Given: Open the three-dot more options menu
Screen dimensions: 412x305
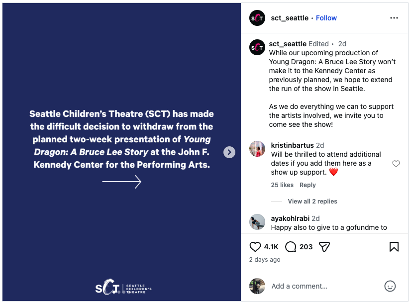Looking at the screenshot, I should (394, 18).
